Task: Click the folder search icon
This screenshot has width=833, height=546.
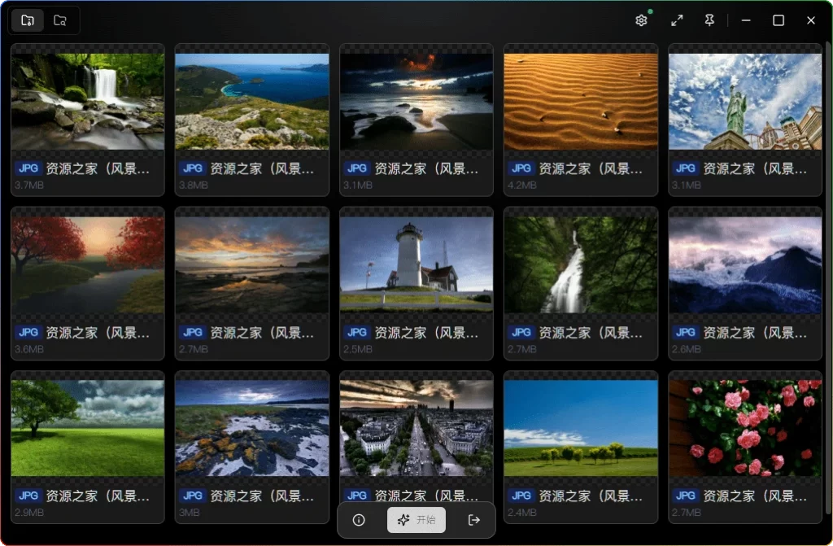Action: [60, 20]
